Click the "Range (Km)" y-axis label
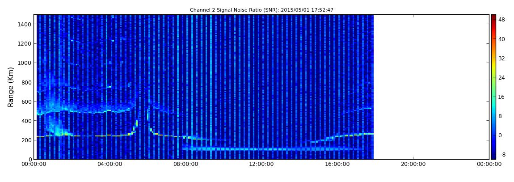 pos(11,87)
